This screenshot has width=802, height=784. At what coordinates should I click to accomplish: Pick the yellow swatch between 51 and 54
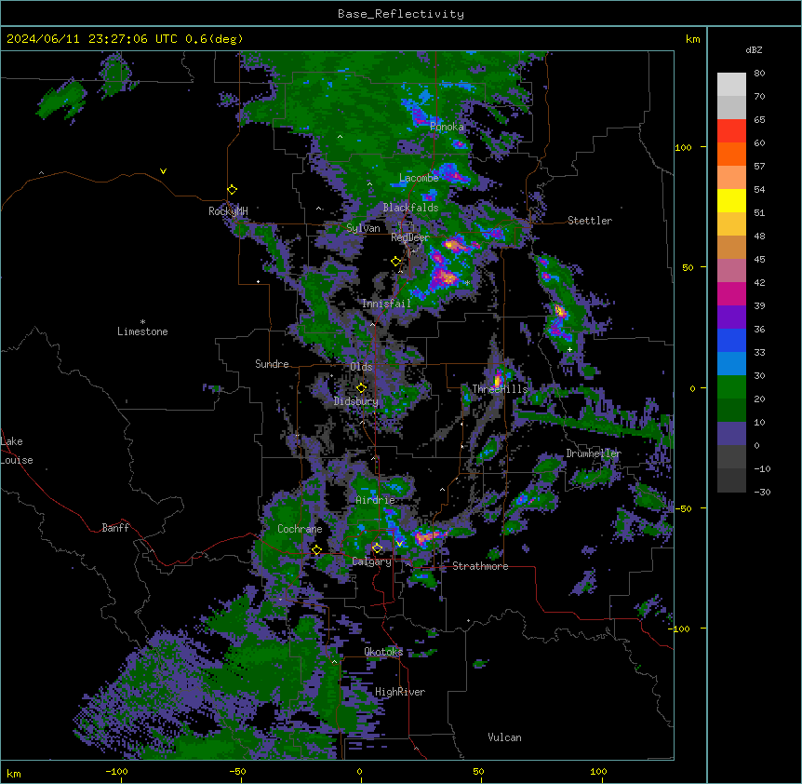point(731,200)
